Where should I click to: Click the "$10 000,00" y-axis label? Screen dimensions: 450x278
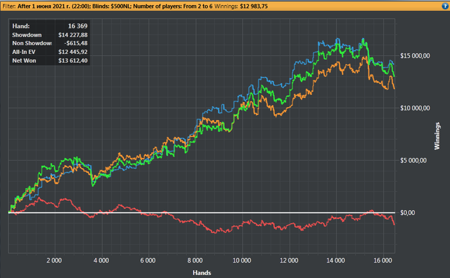click(415, 108)
